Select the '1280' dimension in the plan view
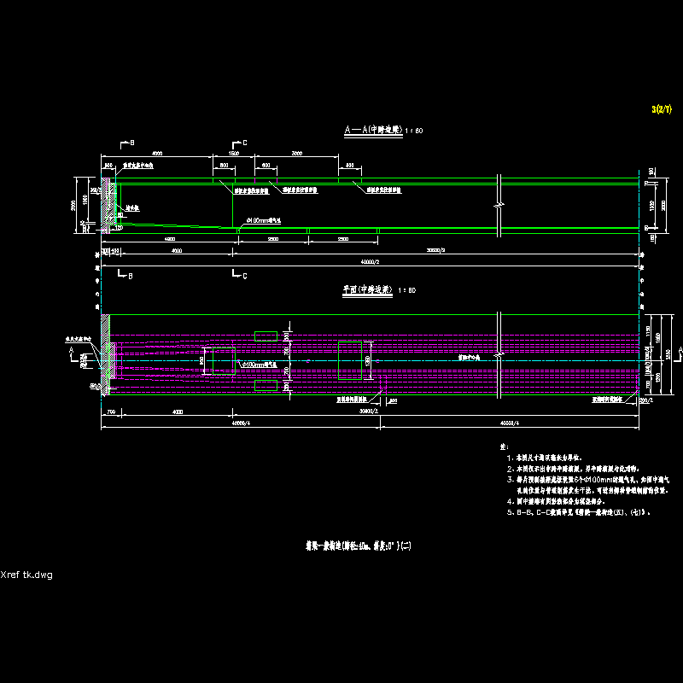683x683 pixels. pos(368,360)
